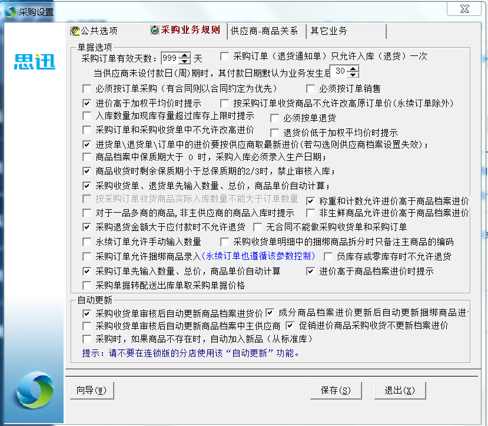The width and height of the screenshot is (488, 426).
Task: Click the 采购订单有效天数 input field showing 999
Action: [170, 58]
